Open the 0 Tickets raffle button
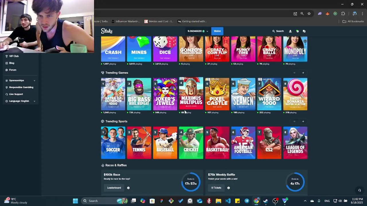 click(x=216, y=188)
